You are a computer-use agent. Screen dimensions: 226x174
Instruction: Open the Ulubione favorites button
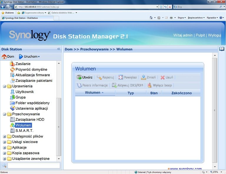click(x=8, y=13)
